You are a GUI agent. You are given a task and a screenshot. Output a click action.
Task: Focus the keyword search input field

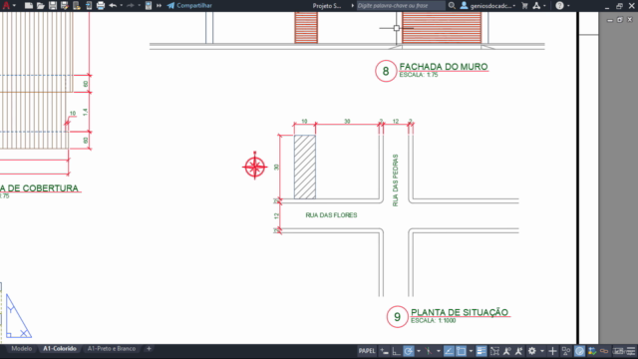click(x=401, y=5)
